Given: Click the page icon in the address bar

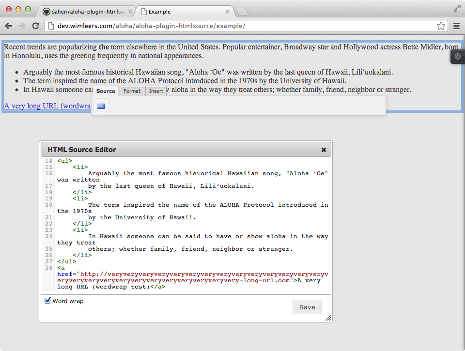Looking at the screenshot, I should (x=51, y=26).
